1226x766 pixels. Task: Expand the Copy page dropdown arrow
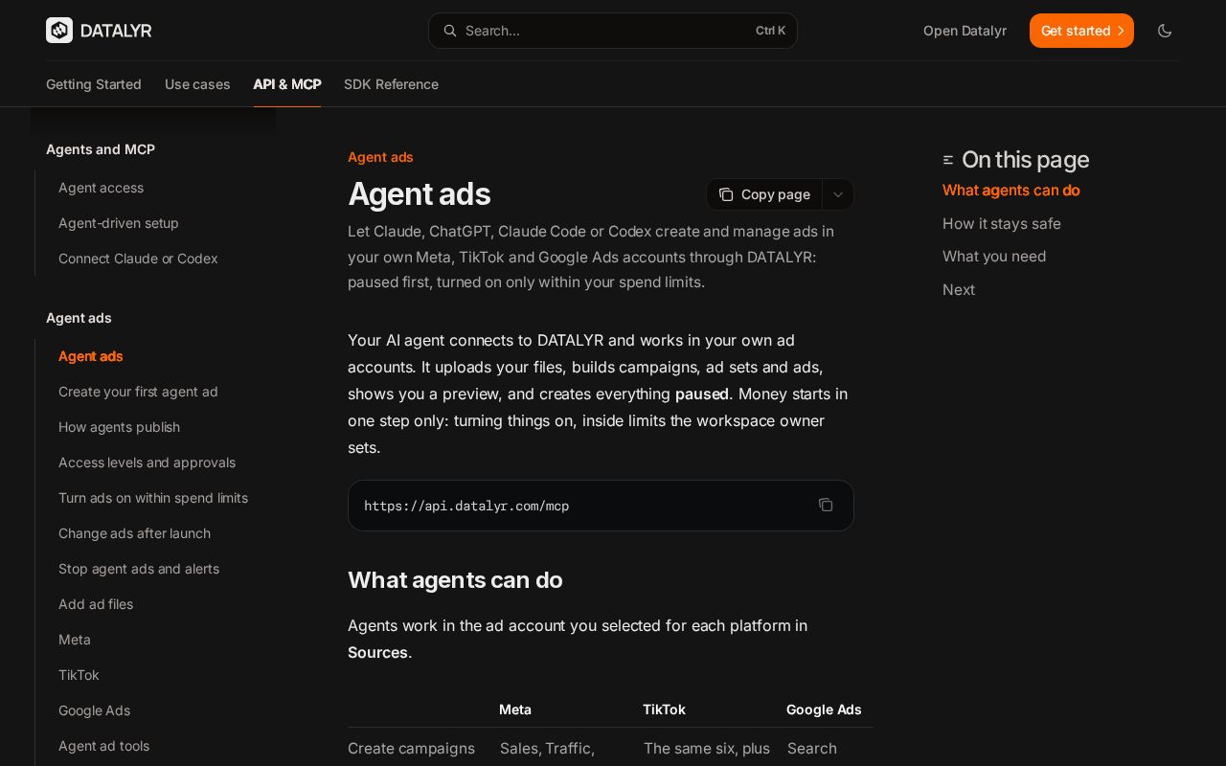838,194
